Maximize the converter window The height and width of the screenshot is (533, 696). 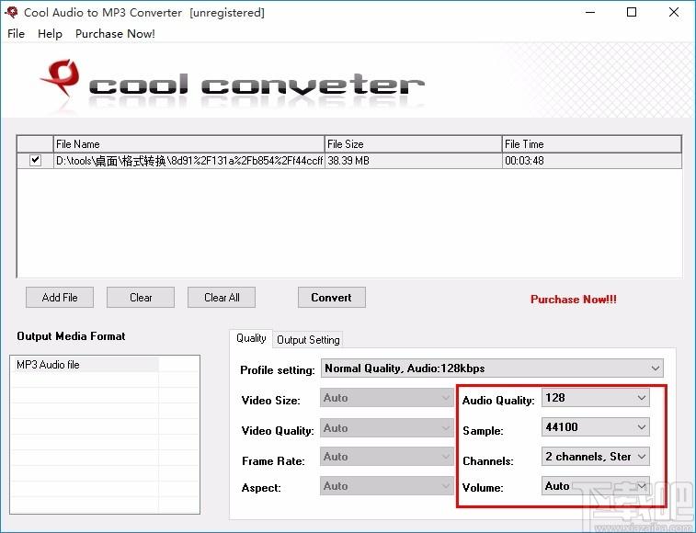pyautogui.click(x=632, y=13)
